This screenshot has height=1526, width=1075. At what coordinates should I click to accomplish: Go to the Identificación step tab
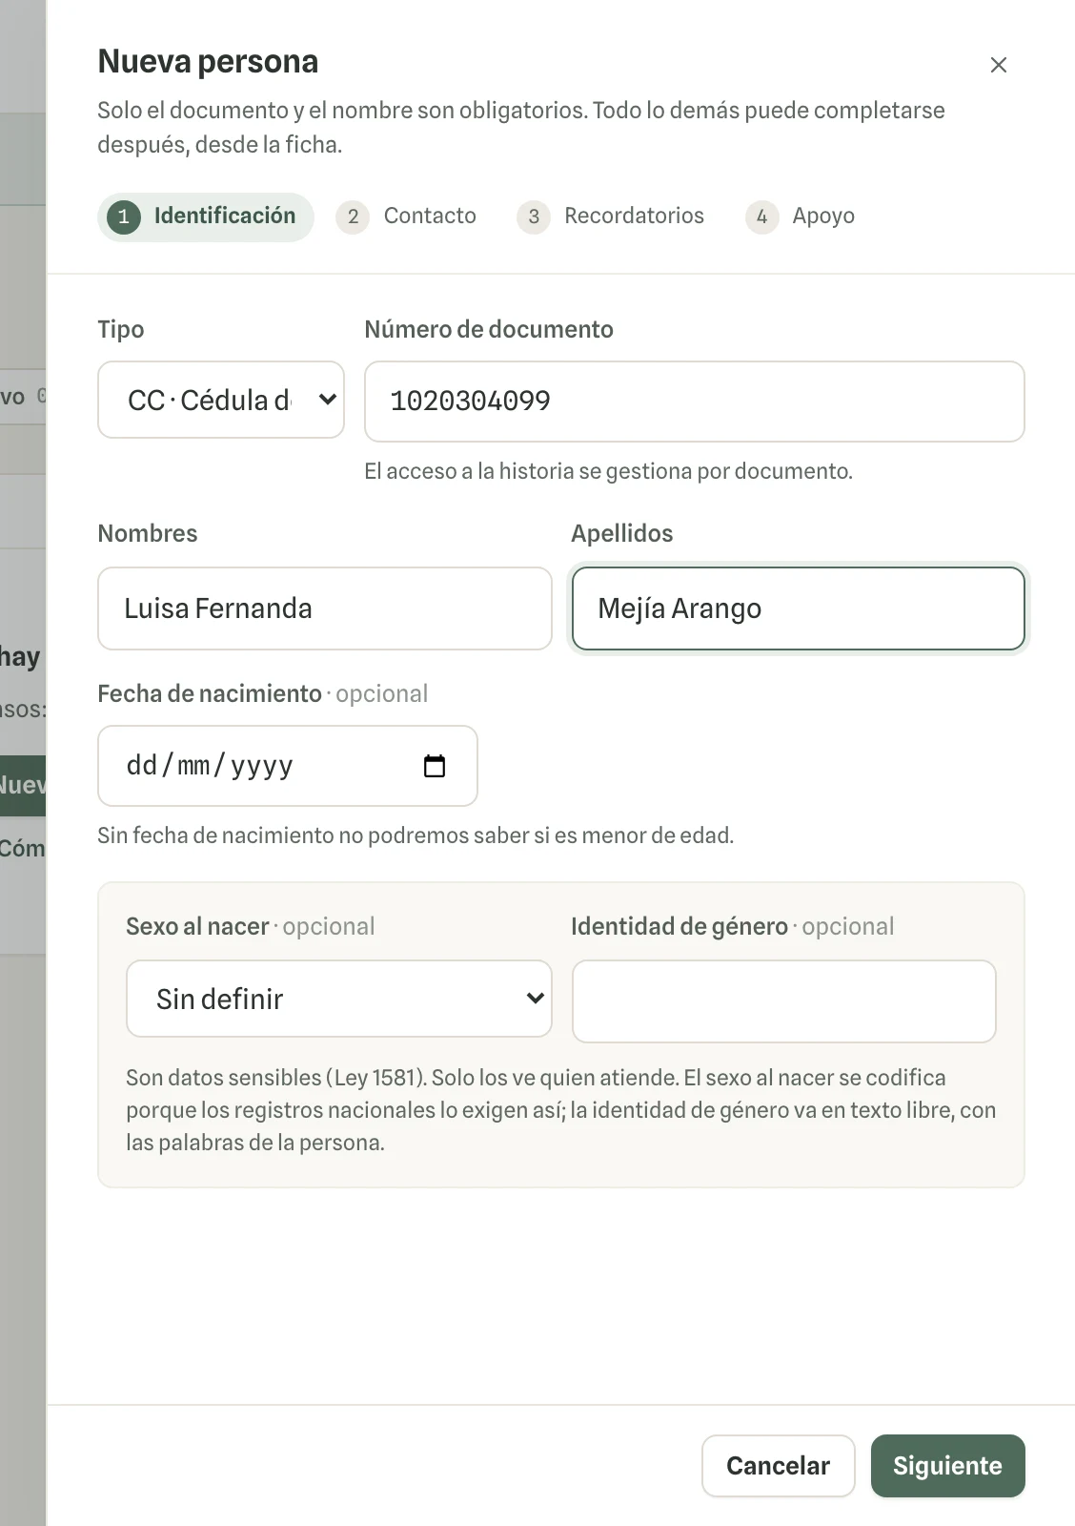point(206,217)
